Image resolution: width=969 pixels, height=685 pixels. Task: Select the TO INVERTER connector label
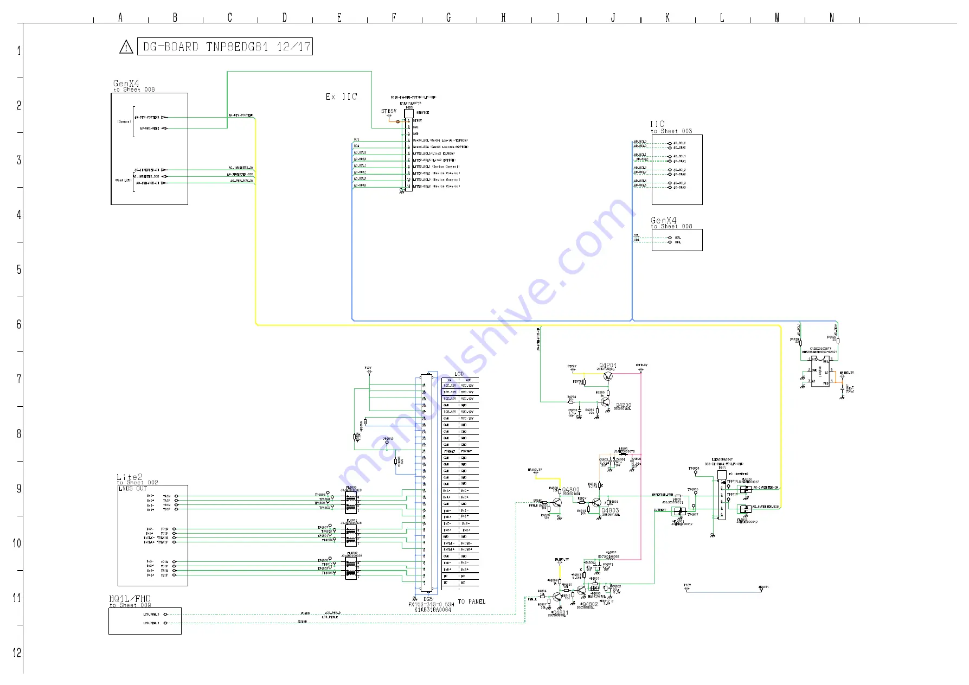click(x=738, y=474)
